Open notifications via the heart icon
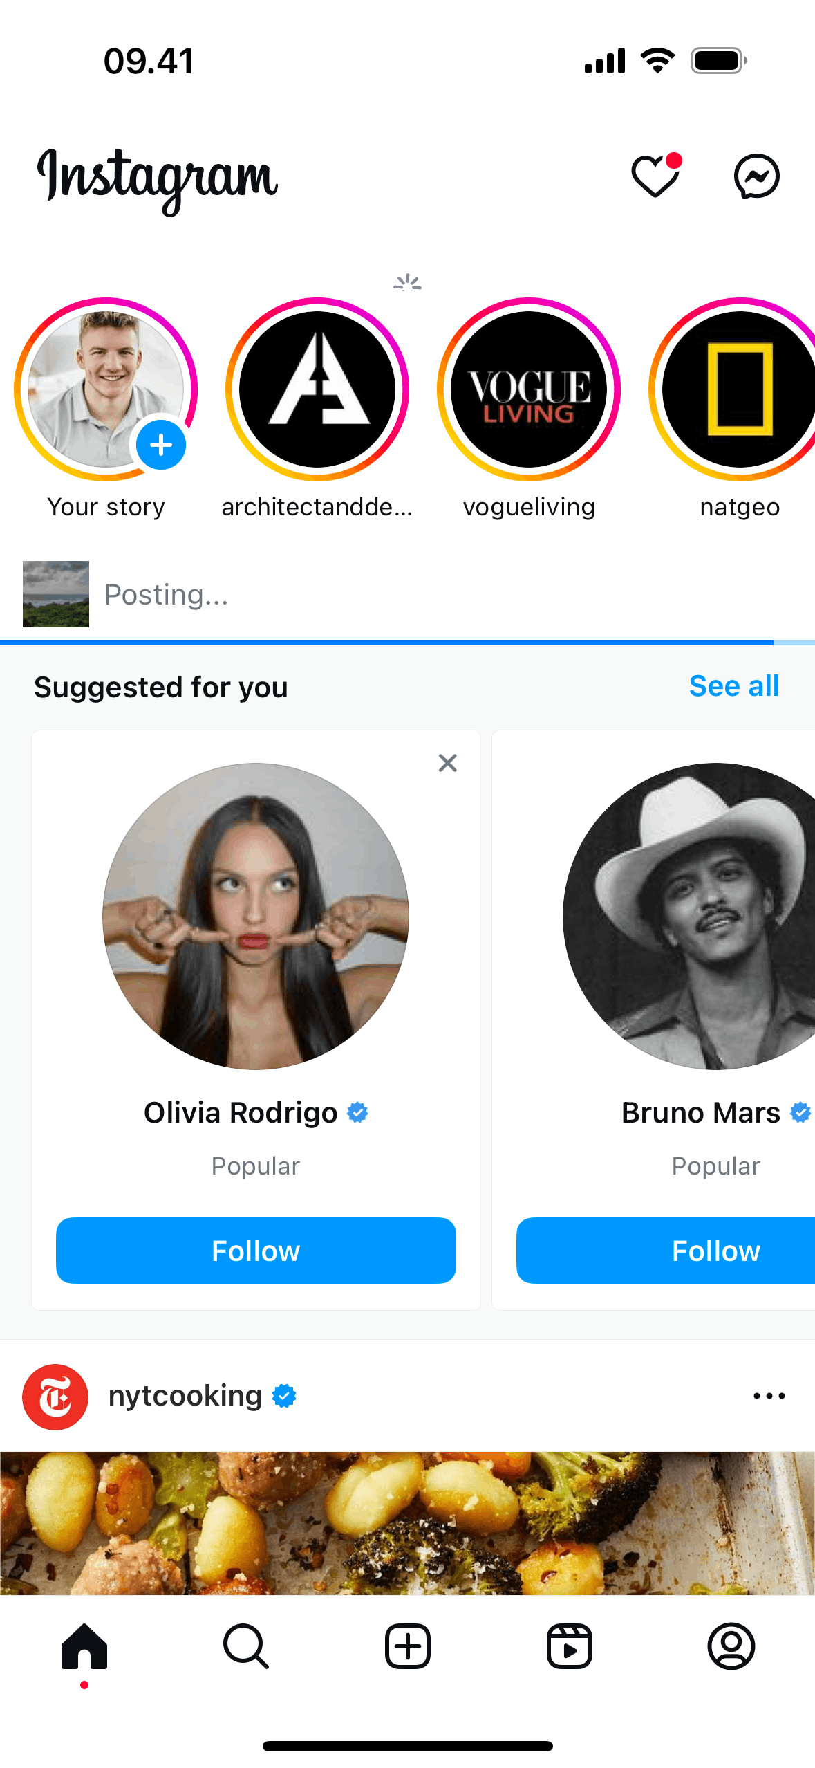 pyautogui.click(x=655, y=176)
